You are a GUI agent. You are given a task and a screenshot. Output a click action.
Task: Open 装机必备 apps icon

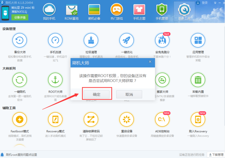(x=94, y=9)
